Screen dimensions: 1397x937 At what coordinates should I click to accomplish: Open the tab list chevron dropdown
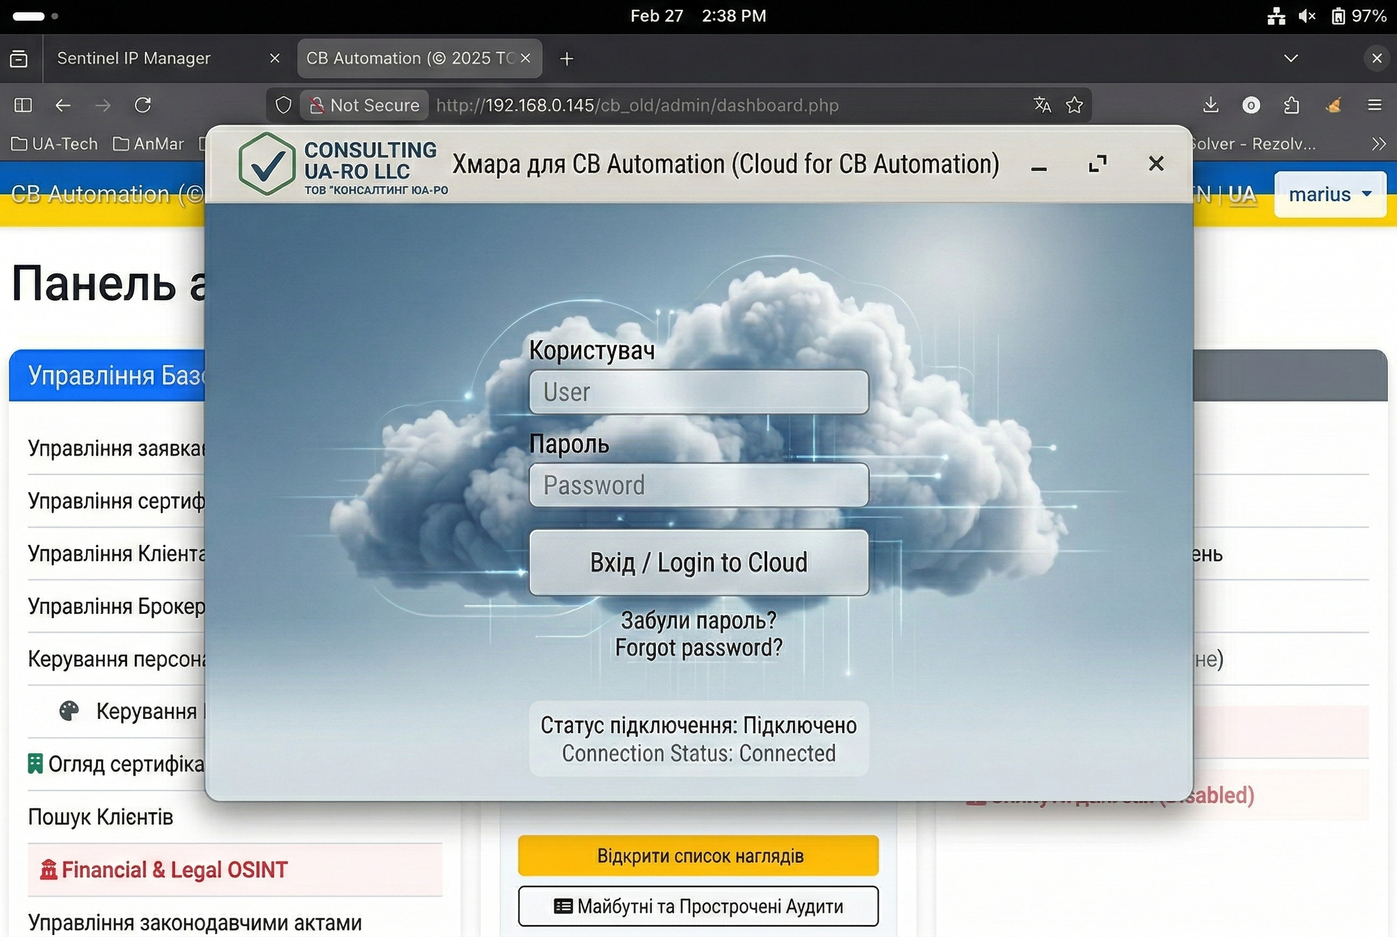click(1290, 58)
